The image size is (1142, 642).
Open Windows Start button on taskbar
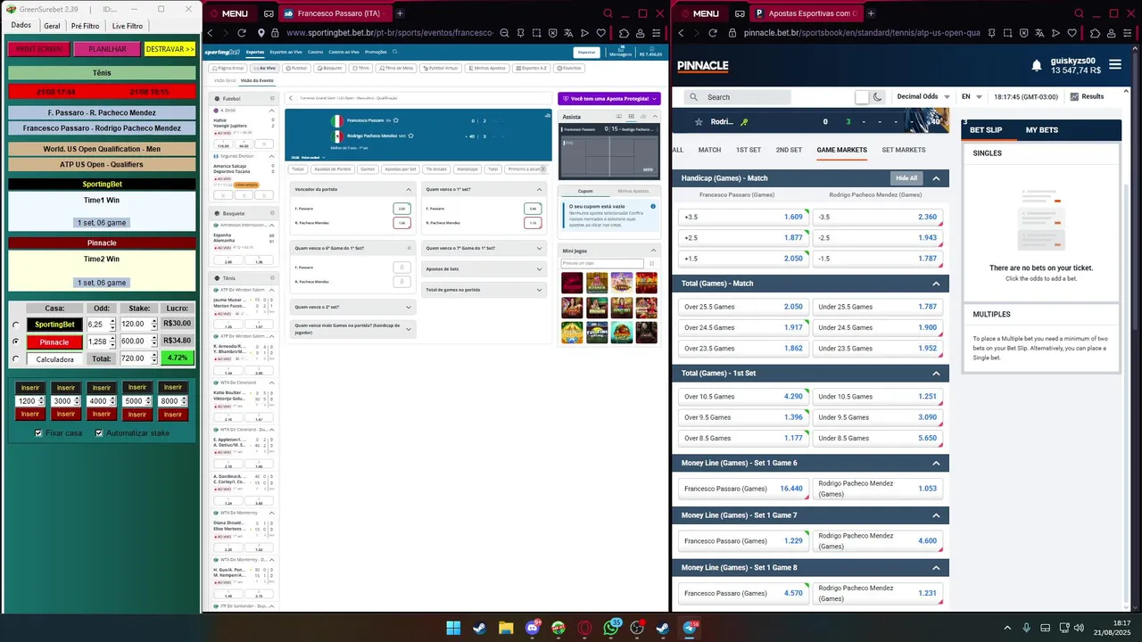click(453, 628)
